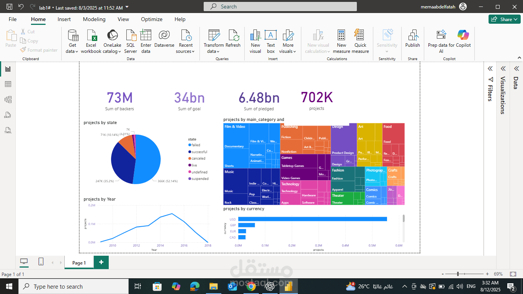Click the zoom out minus button

tap(443, 274)
